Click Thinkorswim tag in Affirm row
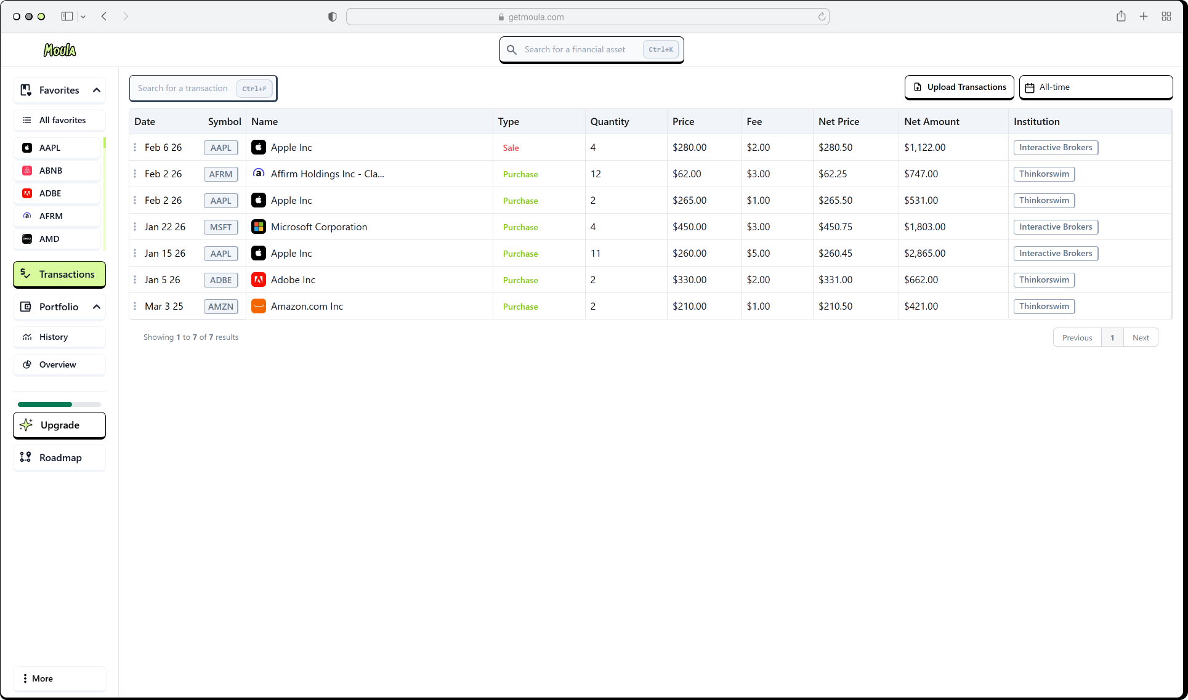The height and width of the screenshot is (700, 1188). [1044, 174]
